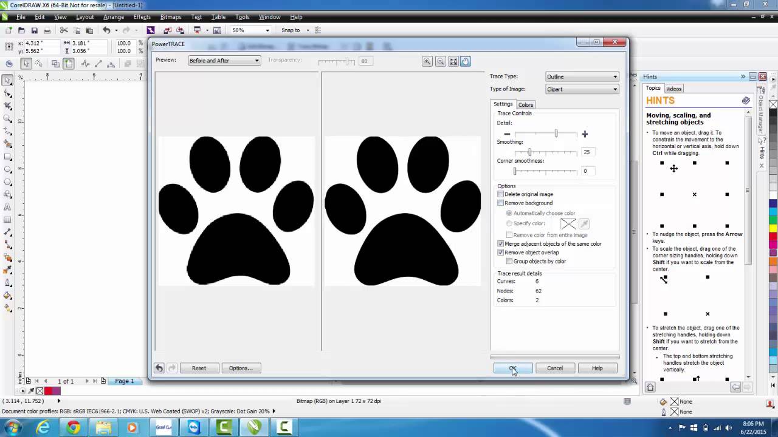Select the Rectangle tool in the toolbox

click(x=8, y=157)
